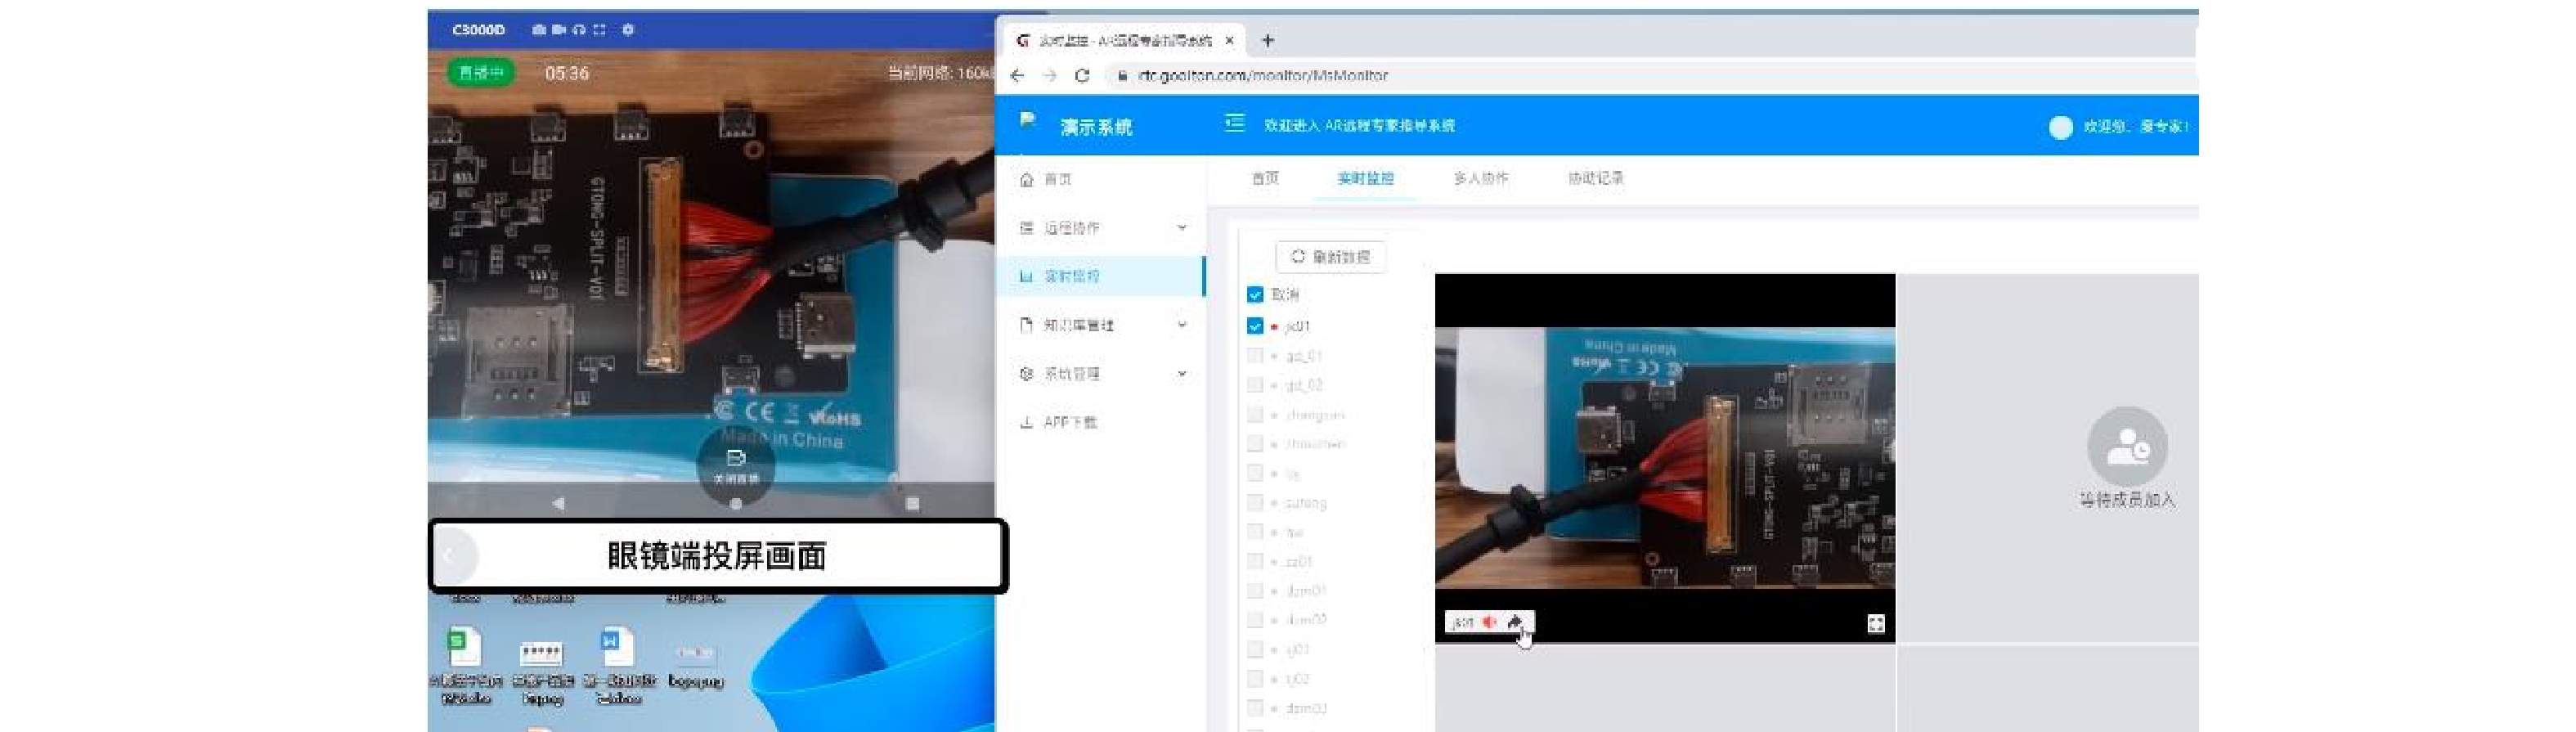2576x732 pixels.
Task: Open APP下载 in the sidebar
Action: 1069,422
